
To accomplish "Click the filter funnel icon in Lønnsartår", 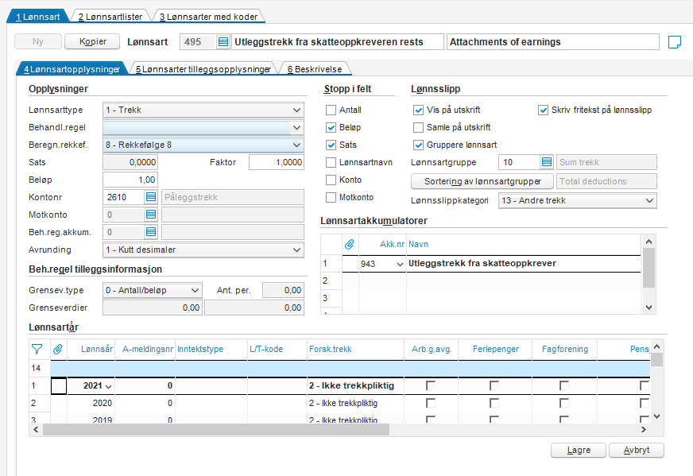I will (37, 349).
